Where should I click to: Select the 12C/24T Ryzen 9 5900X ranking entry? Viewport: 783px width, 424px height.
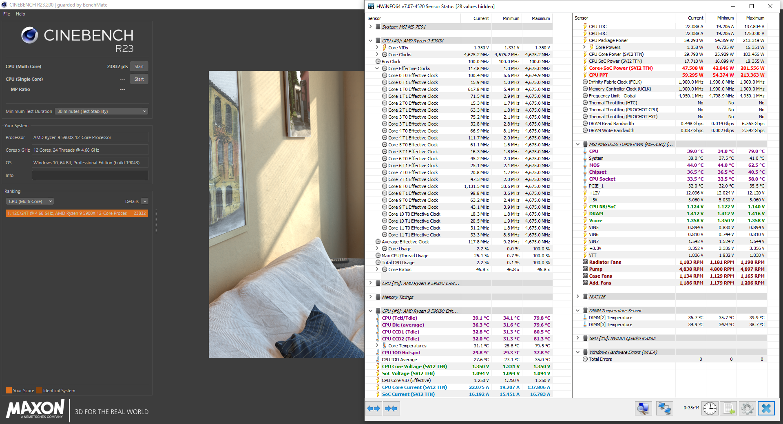click(x=77, y=213)
